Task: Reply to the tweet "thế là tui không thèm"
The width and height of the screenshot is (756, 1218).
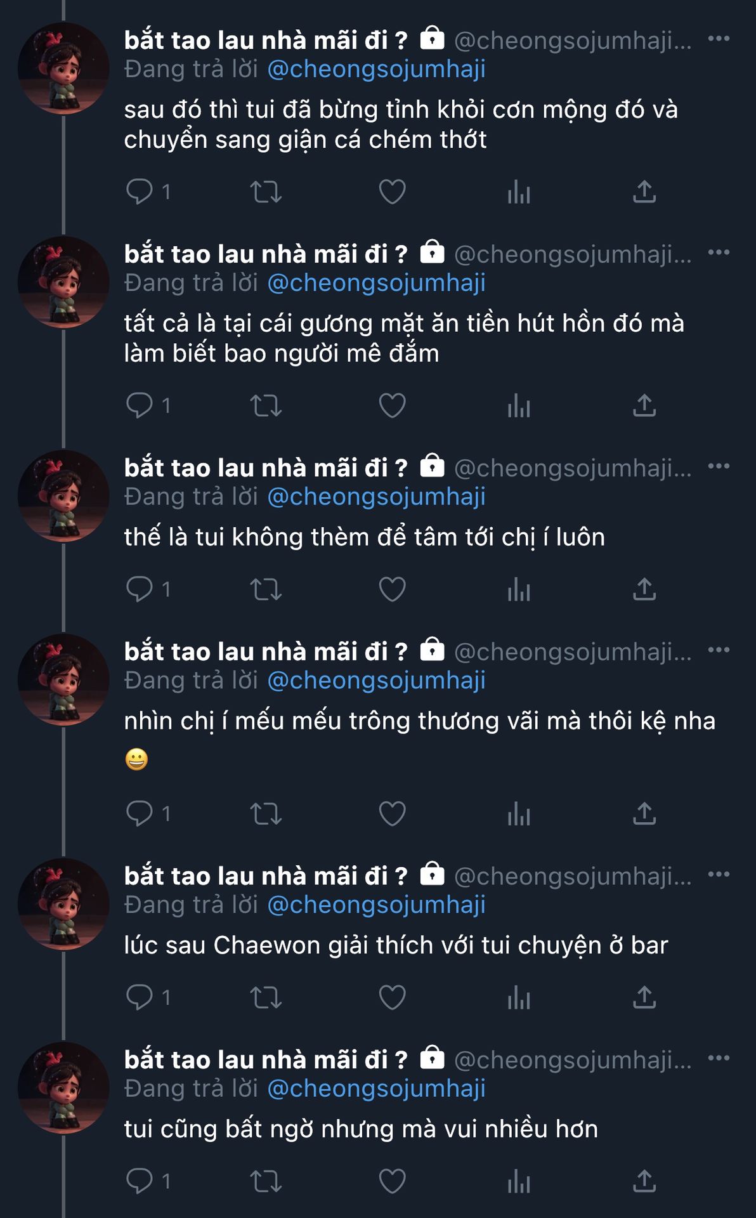Action: coord(140,589)
